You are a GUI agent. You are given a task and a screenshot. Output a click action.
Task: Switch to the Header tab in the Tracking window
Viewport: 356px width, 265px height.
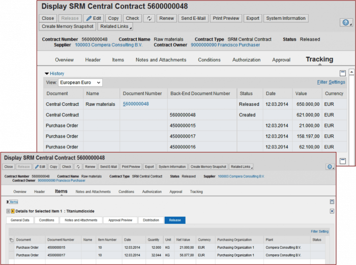[x=93, y=60]
